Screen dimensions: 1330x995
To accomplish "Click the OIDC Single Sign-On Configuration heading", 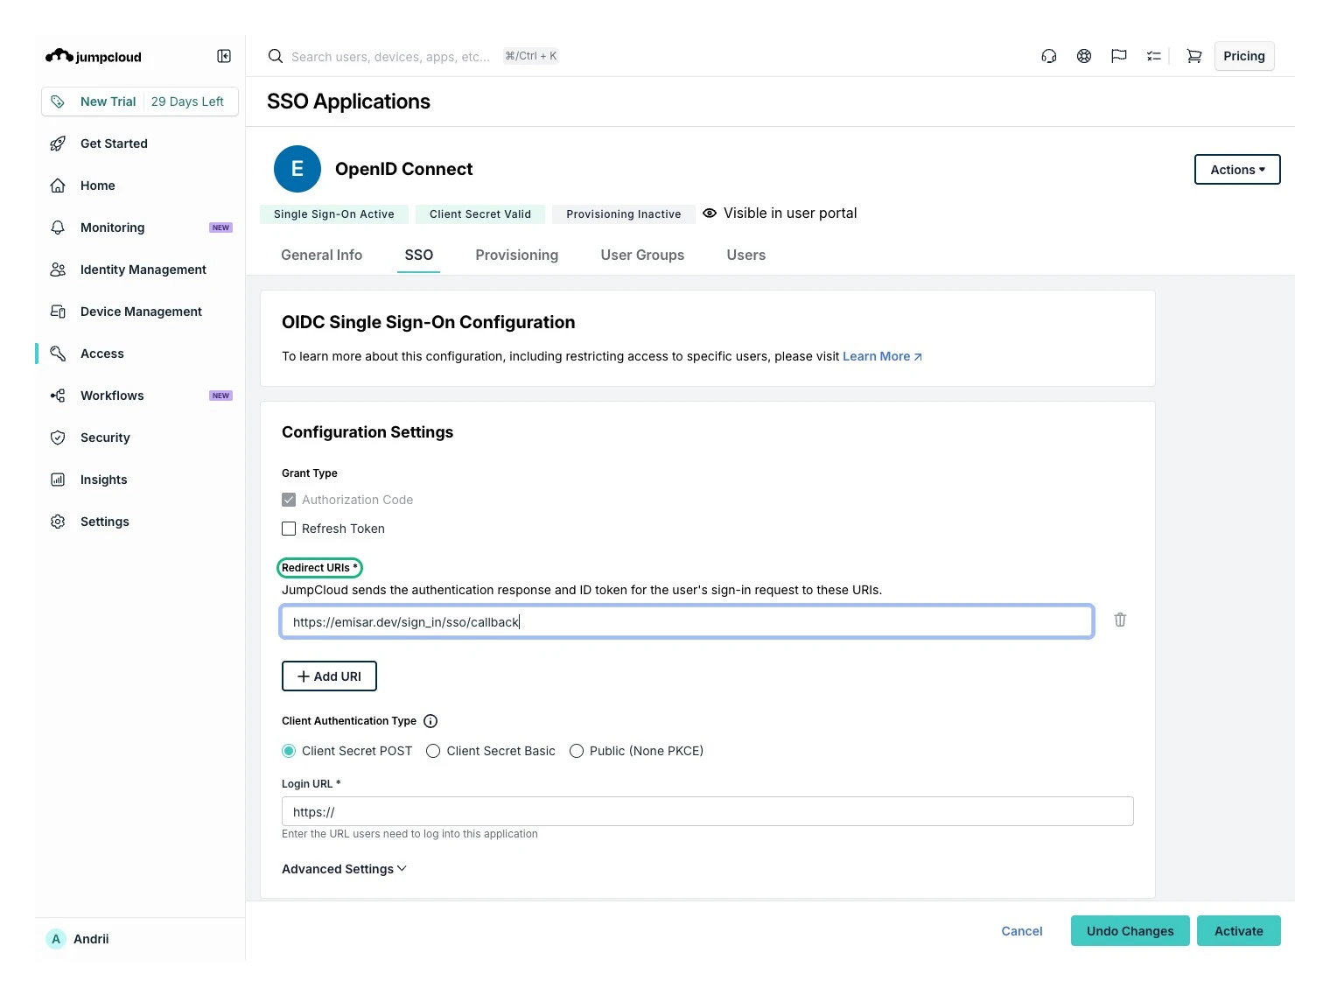I will pos(429,322).
